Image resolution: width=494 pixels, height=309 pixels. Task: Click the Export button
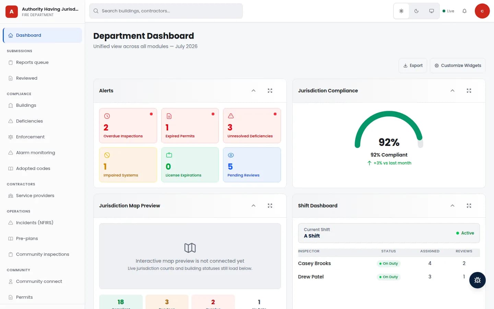click(x=413, y=66)
